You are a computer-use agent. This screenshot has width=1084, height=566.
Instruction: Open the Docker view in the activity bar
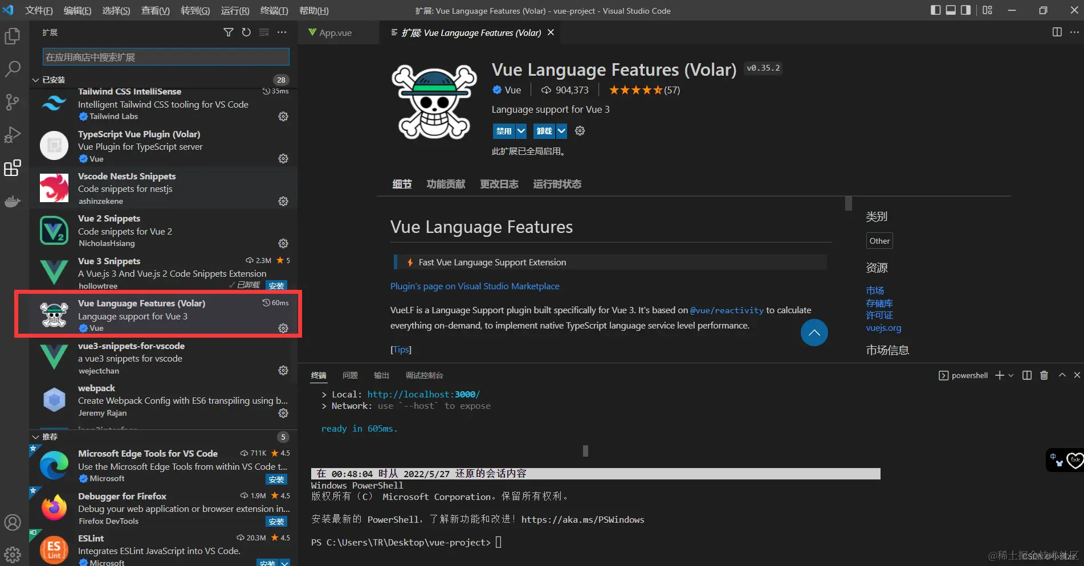pyautogui.click(x=13, y=201)
